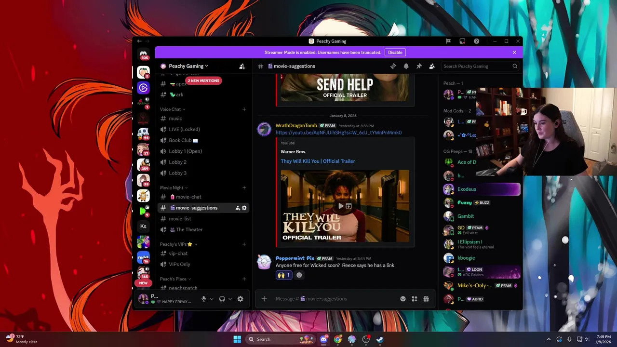Click the plus attachment button

[x=264, y=299]
